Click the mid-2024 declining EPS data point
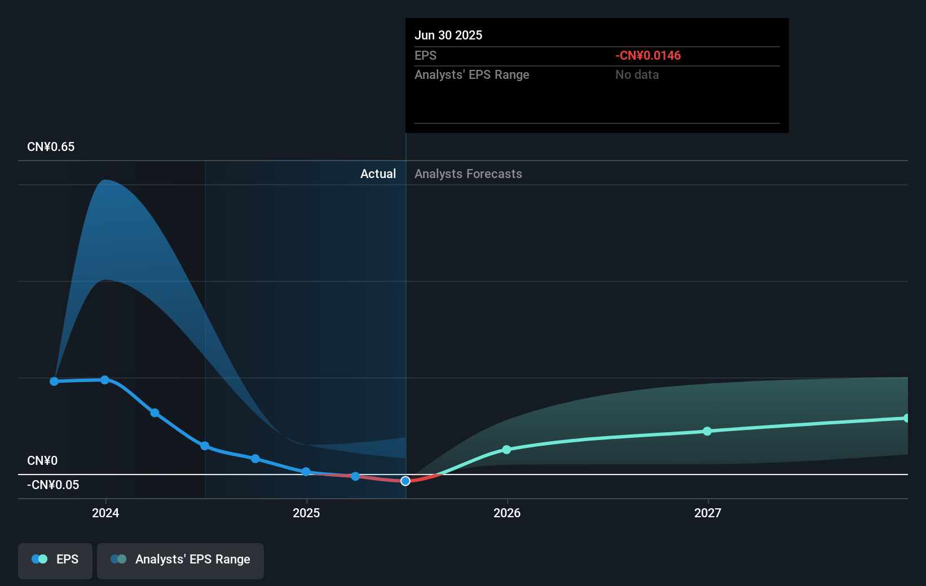 coord(155,412)
